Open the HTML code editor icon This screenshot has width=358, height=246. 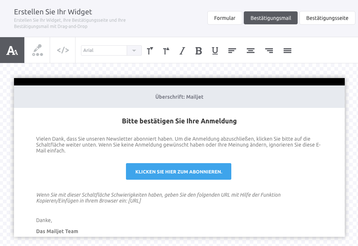(63, 50)
